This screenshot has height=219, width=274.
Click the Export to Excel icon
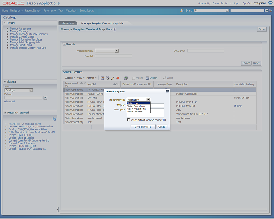(125, 78)
